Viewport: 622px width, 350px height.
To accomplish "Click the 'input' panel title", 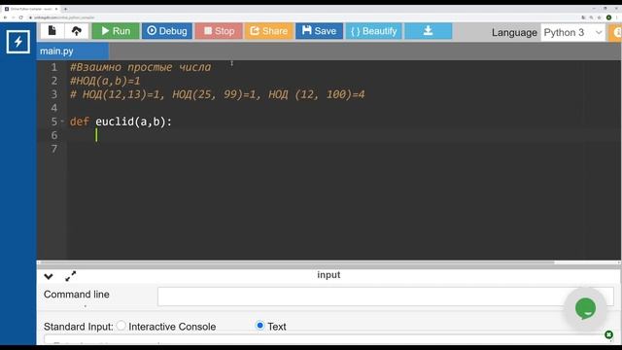I will (328, 274).
